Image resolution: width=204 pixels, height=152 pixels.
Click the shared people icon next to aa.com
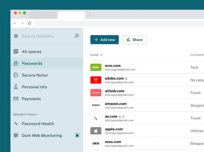pos(120,116)
